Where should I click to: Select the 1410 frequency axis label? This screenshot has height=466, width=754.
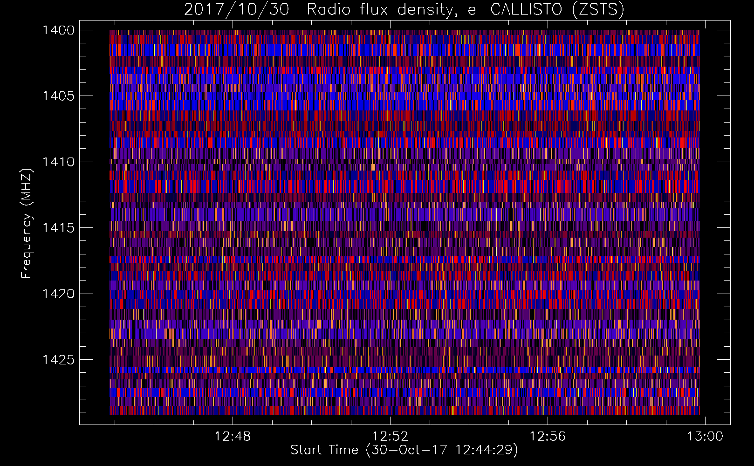pyautogui.click(x=58, y=162)
